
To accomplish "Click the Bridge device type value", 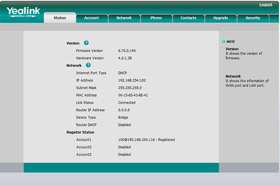I will coord(123,117).
